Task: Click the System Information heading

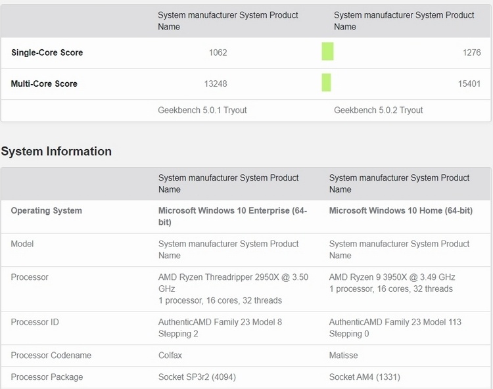Action: 57,151
